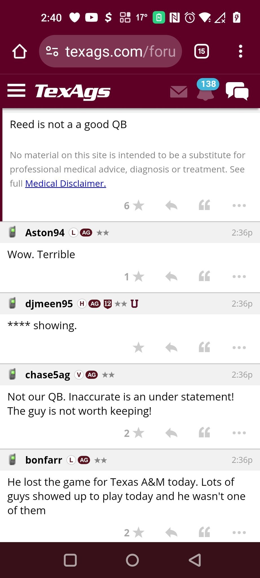Open the Medical Disclaimer link
Screen dimensions: 260x578
pyautogui.click(x=65, y=183)
